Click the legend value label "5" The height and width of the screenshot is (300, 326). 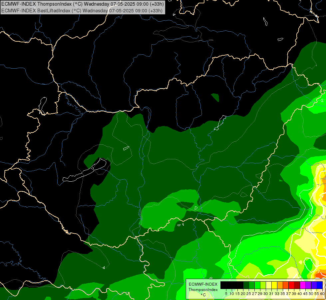226,294
